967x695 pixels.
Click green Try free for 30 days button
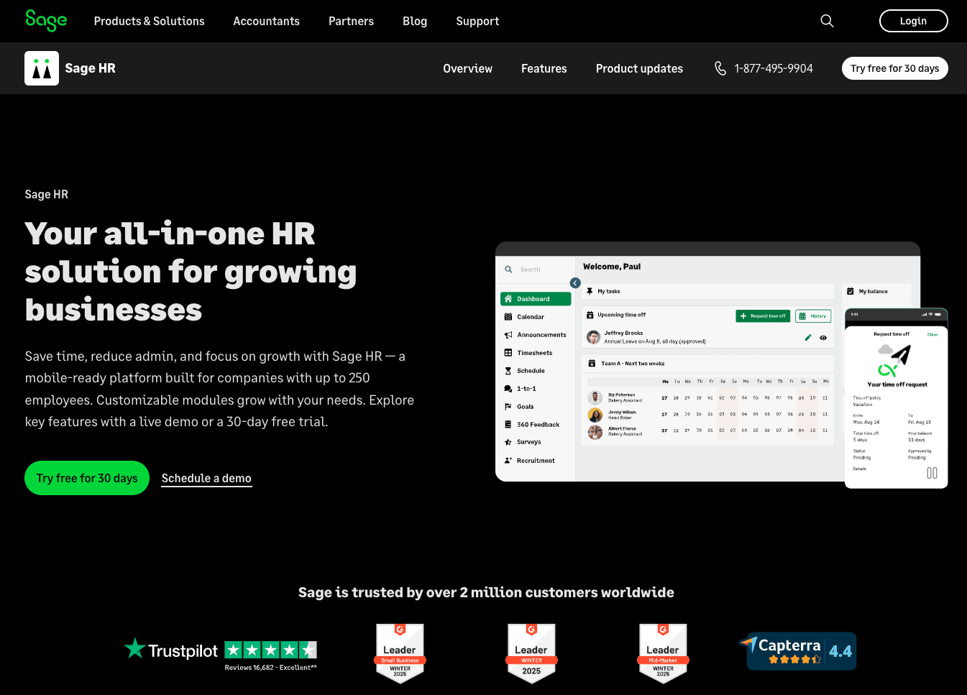pos(87,478)
